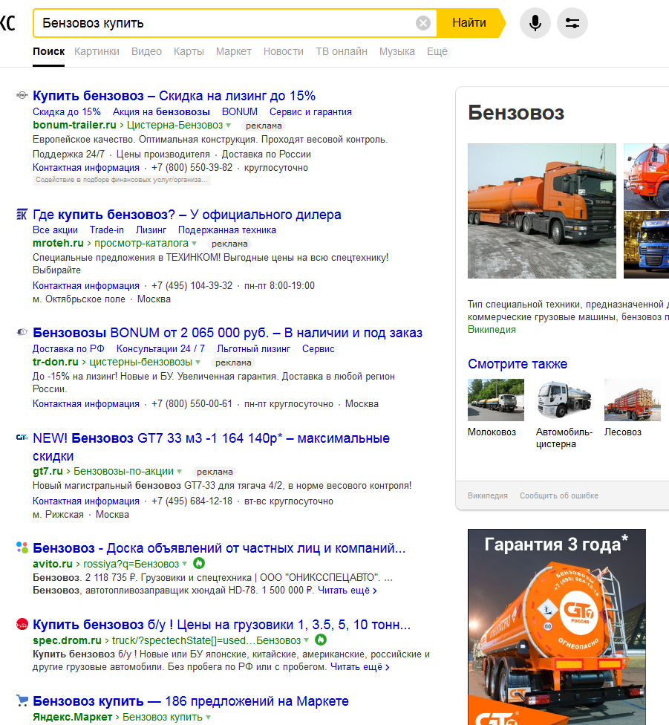669x725 pixels.
Task: Open the large orange Scania fuel truck photo
Action: coord(541,211)
